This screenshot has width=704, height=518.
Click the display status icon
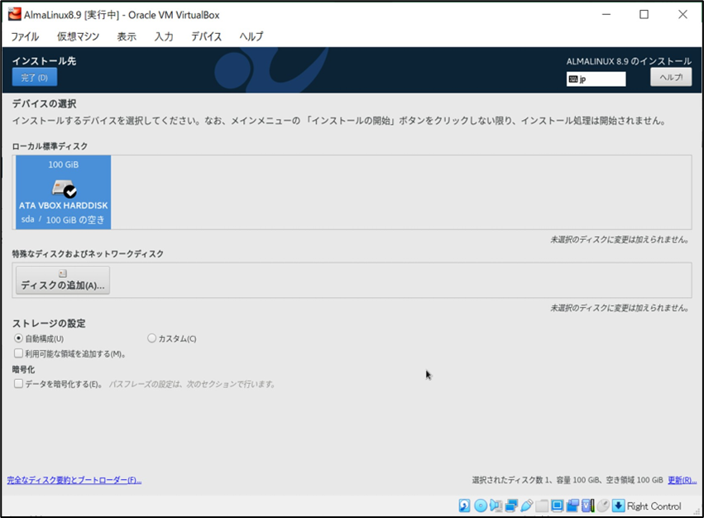(x=558, y=506)
